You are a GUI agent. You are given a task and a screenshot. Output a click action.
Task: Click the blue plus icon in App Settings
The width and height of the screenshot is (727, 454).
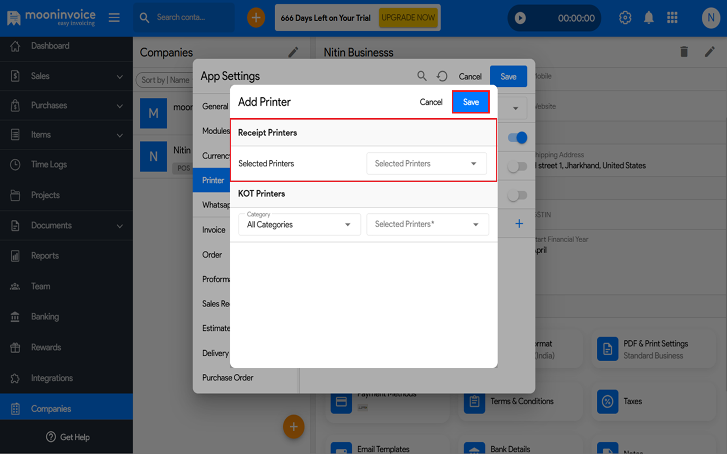[x=519, y=223]
